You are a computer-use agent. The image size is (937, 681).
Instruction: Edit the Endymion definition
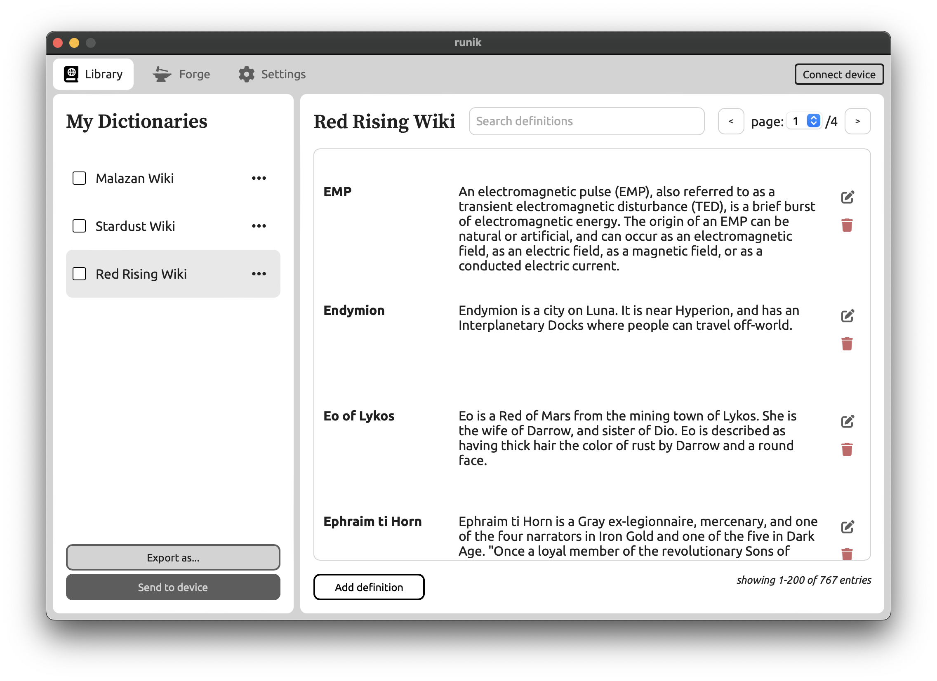click(847, 316)
